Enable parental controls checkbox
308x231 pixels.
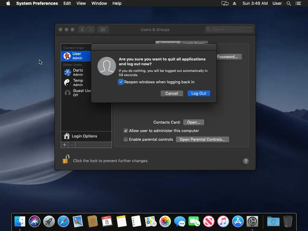[126, 139]
